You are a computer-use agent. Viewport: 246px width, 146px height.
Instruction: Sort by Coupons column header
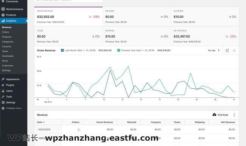click(x=156, y=122)
